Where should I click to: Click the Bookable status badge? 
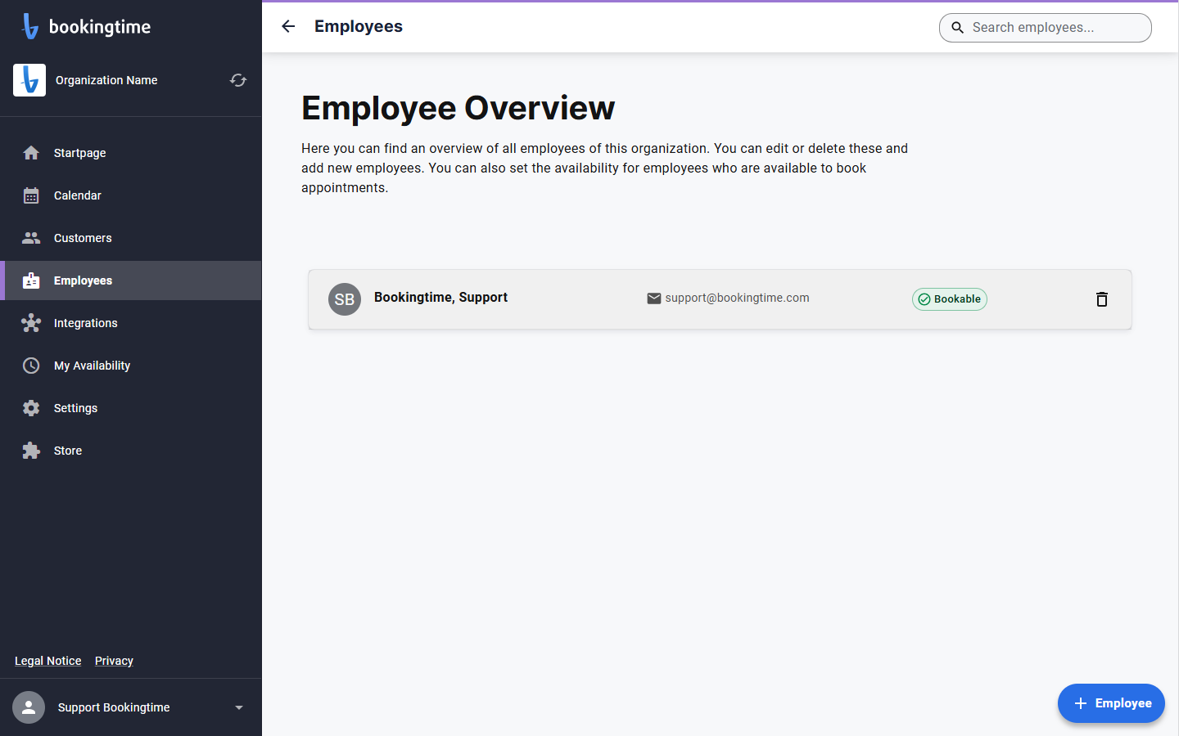point(950,299)
